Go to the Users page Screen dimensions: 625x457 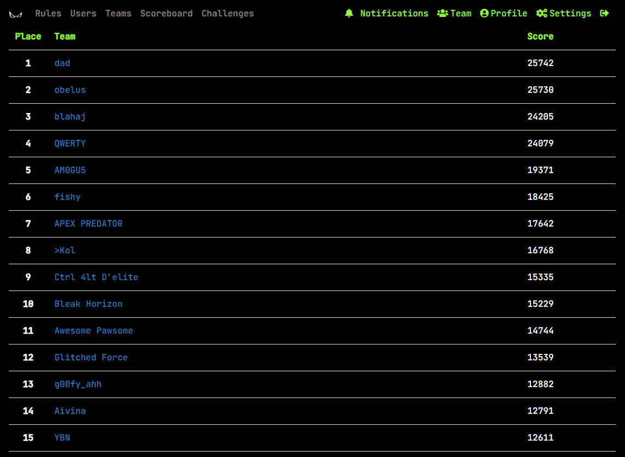coord(83,13)
